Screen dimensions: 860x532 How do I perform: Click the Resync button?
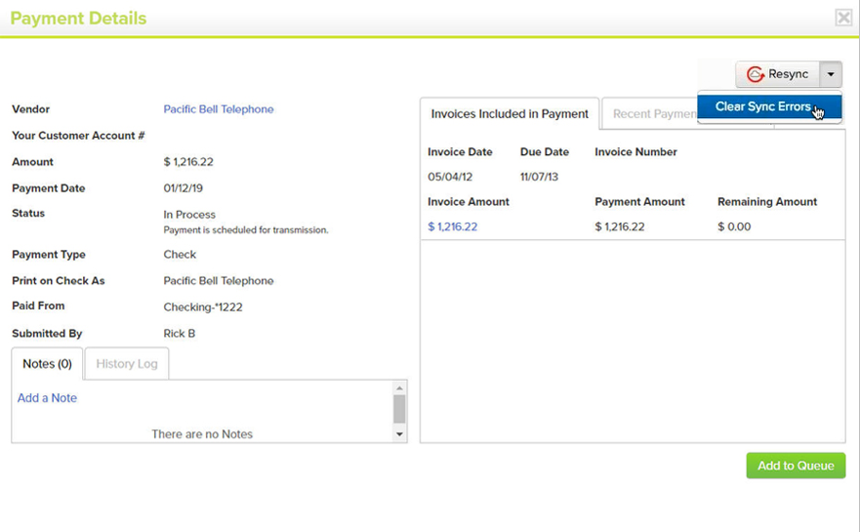[x=778, y=74]
